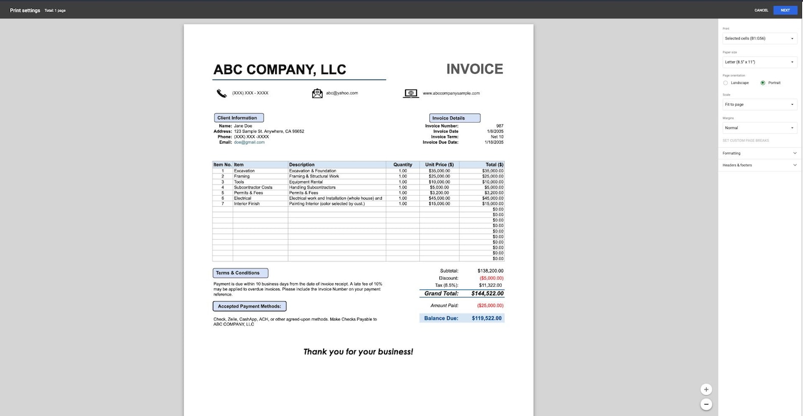Image resolution: width=803 pixels, height=416 pixels.
Task: Expand the Formatting section
Action: click(760, 153)
